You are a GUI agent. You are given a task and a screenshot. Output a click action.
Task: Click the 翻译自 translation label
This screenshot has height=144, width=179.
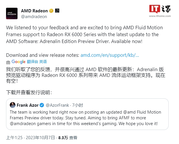coord(32,62)
